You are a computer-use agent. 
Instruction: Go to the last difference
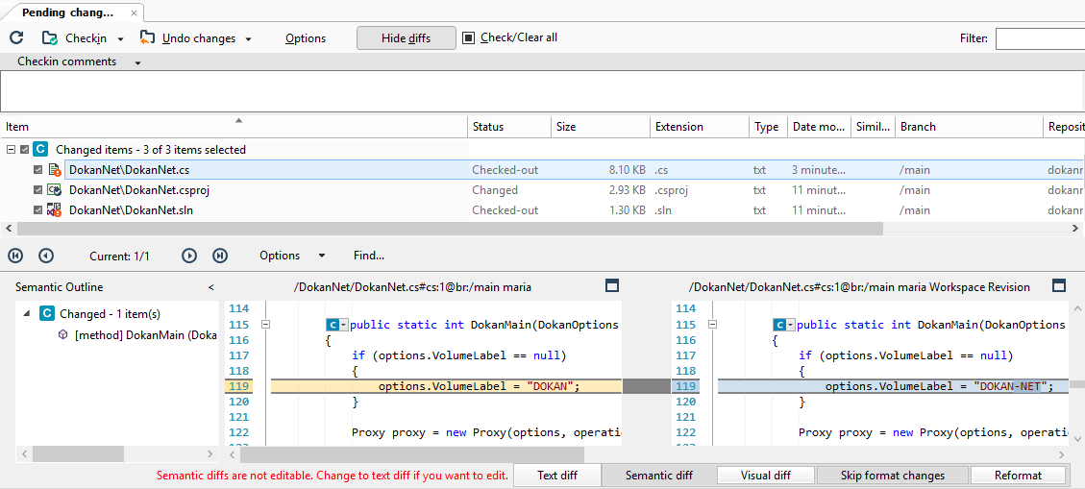click(220, 256)
